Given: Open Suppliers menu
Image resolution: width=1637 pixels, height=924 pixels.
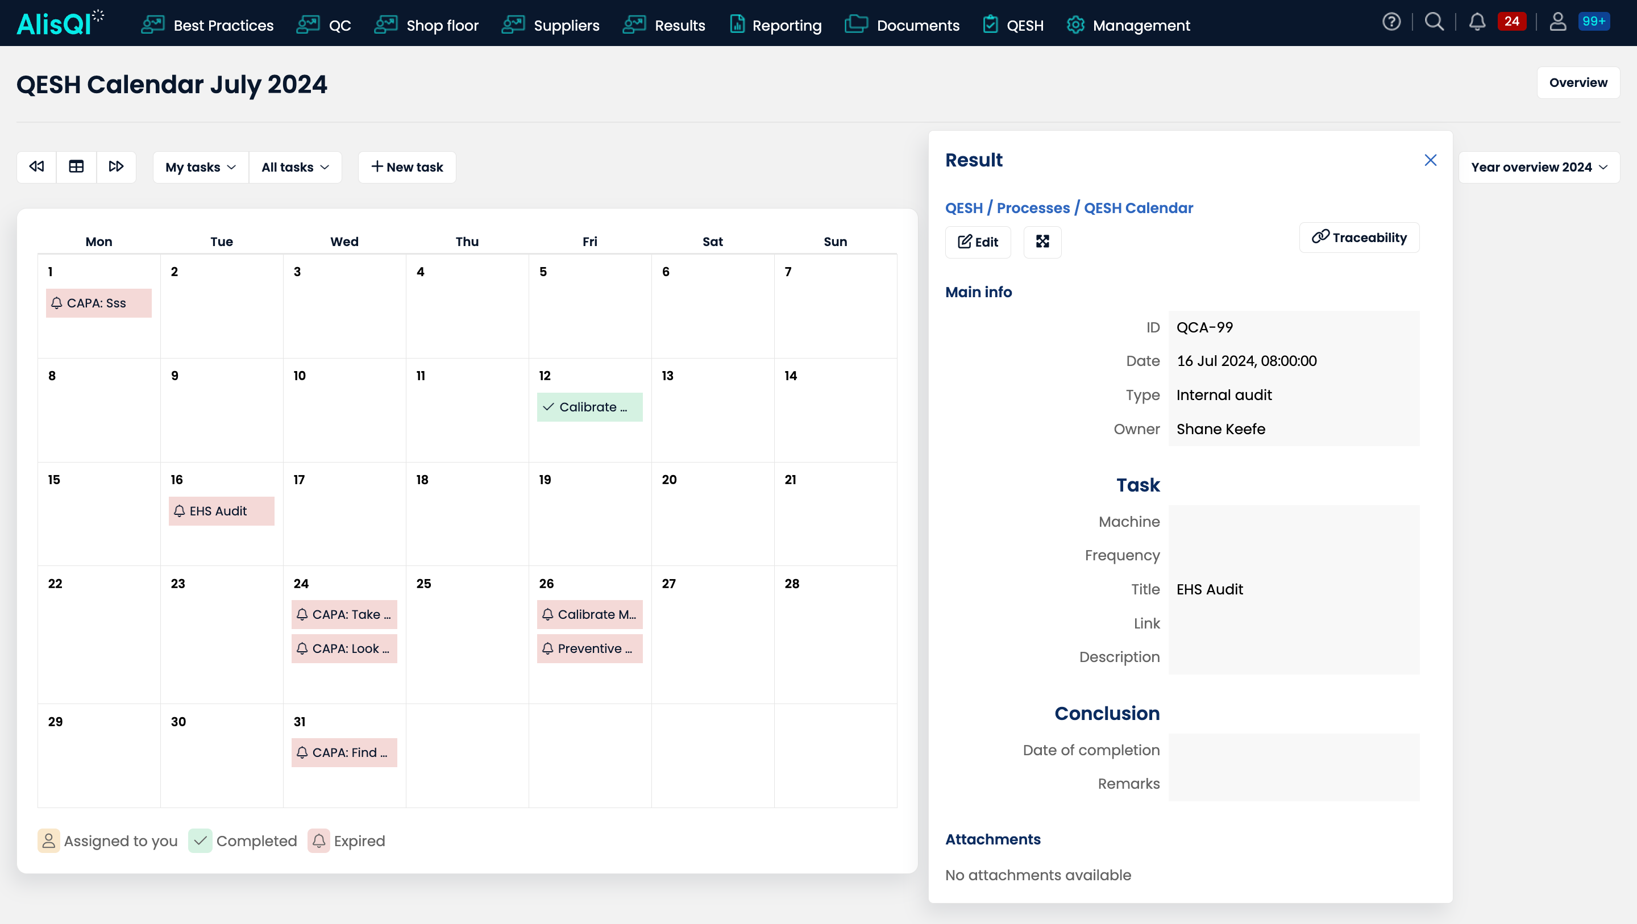Looking at the screenshot, I should (x=550, y=26).
